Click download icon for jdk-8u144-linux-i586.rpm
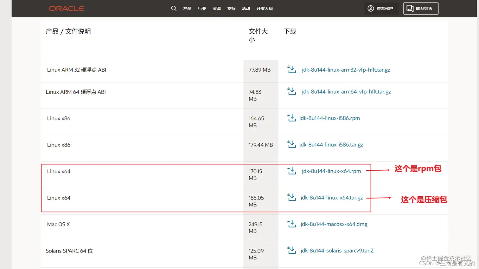The image size is (479, 269). tap(291, 118)
